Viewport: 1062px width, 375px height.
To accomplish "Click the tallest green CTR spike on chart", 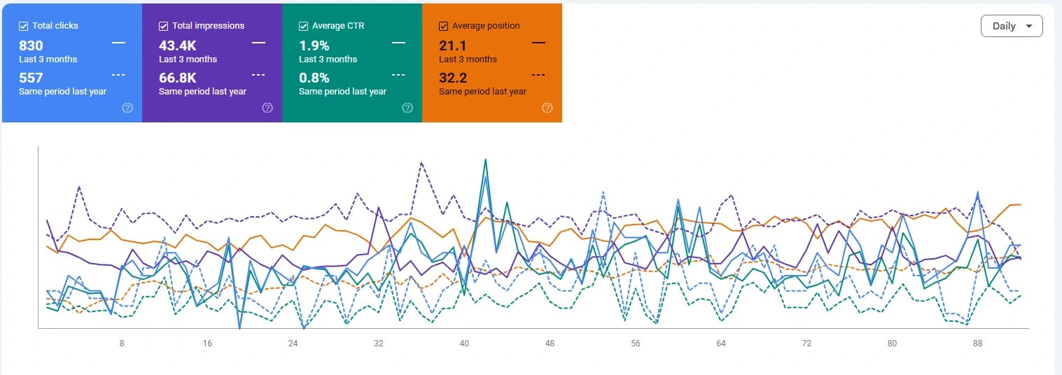I will click(x=485, y=161).
